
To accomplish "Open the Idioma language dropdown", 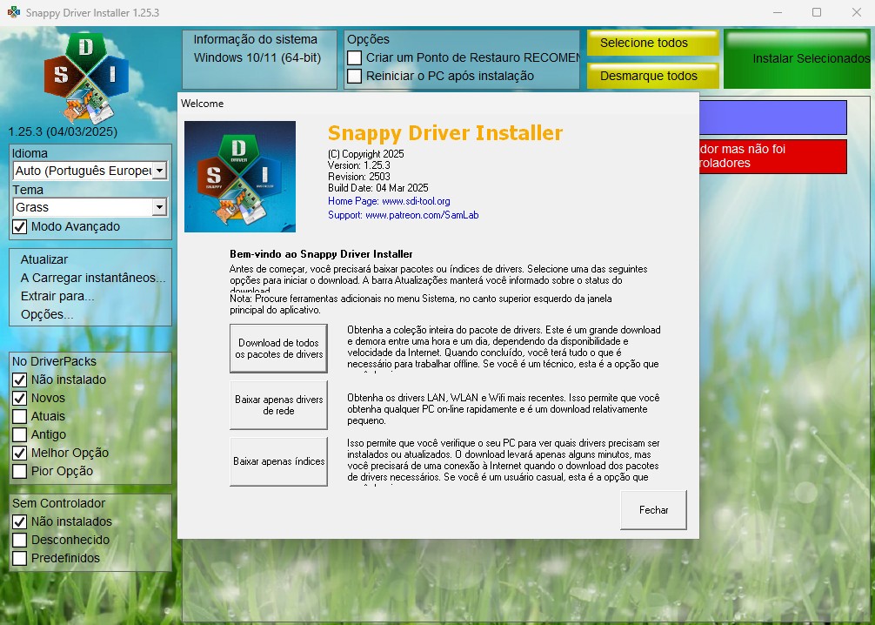I will (90, 171).
